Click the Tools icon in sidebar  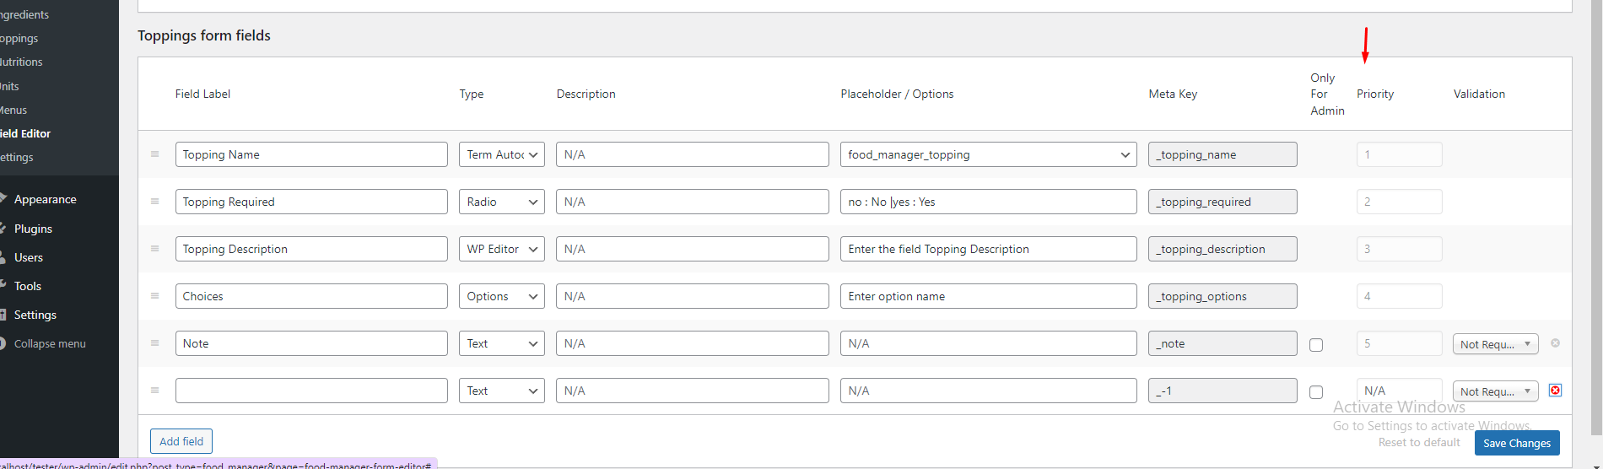pos(3,286)
